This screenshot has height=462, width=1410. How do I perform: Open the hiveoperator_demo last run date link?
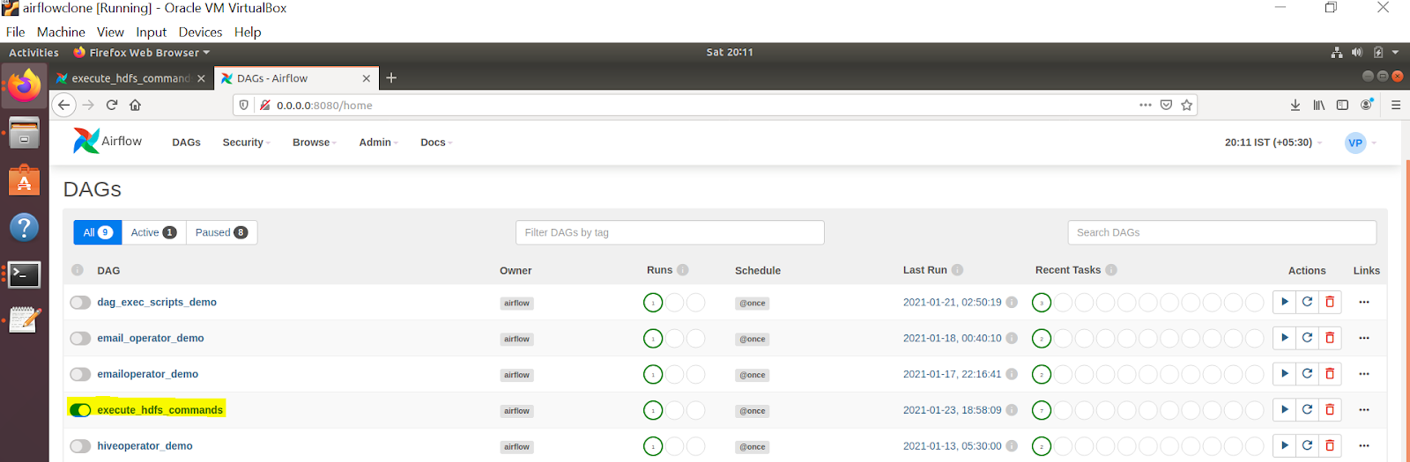tap(952, 446)
